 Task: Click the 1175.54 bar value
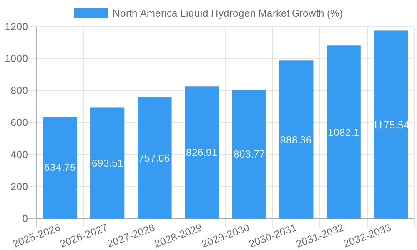(x=391, y=125)
